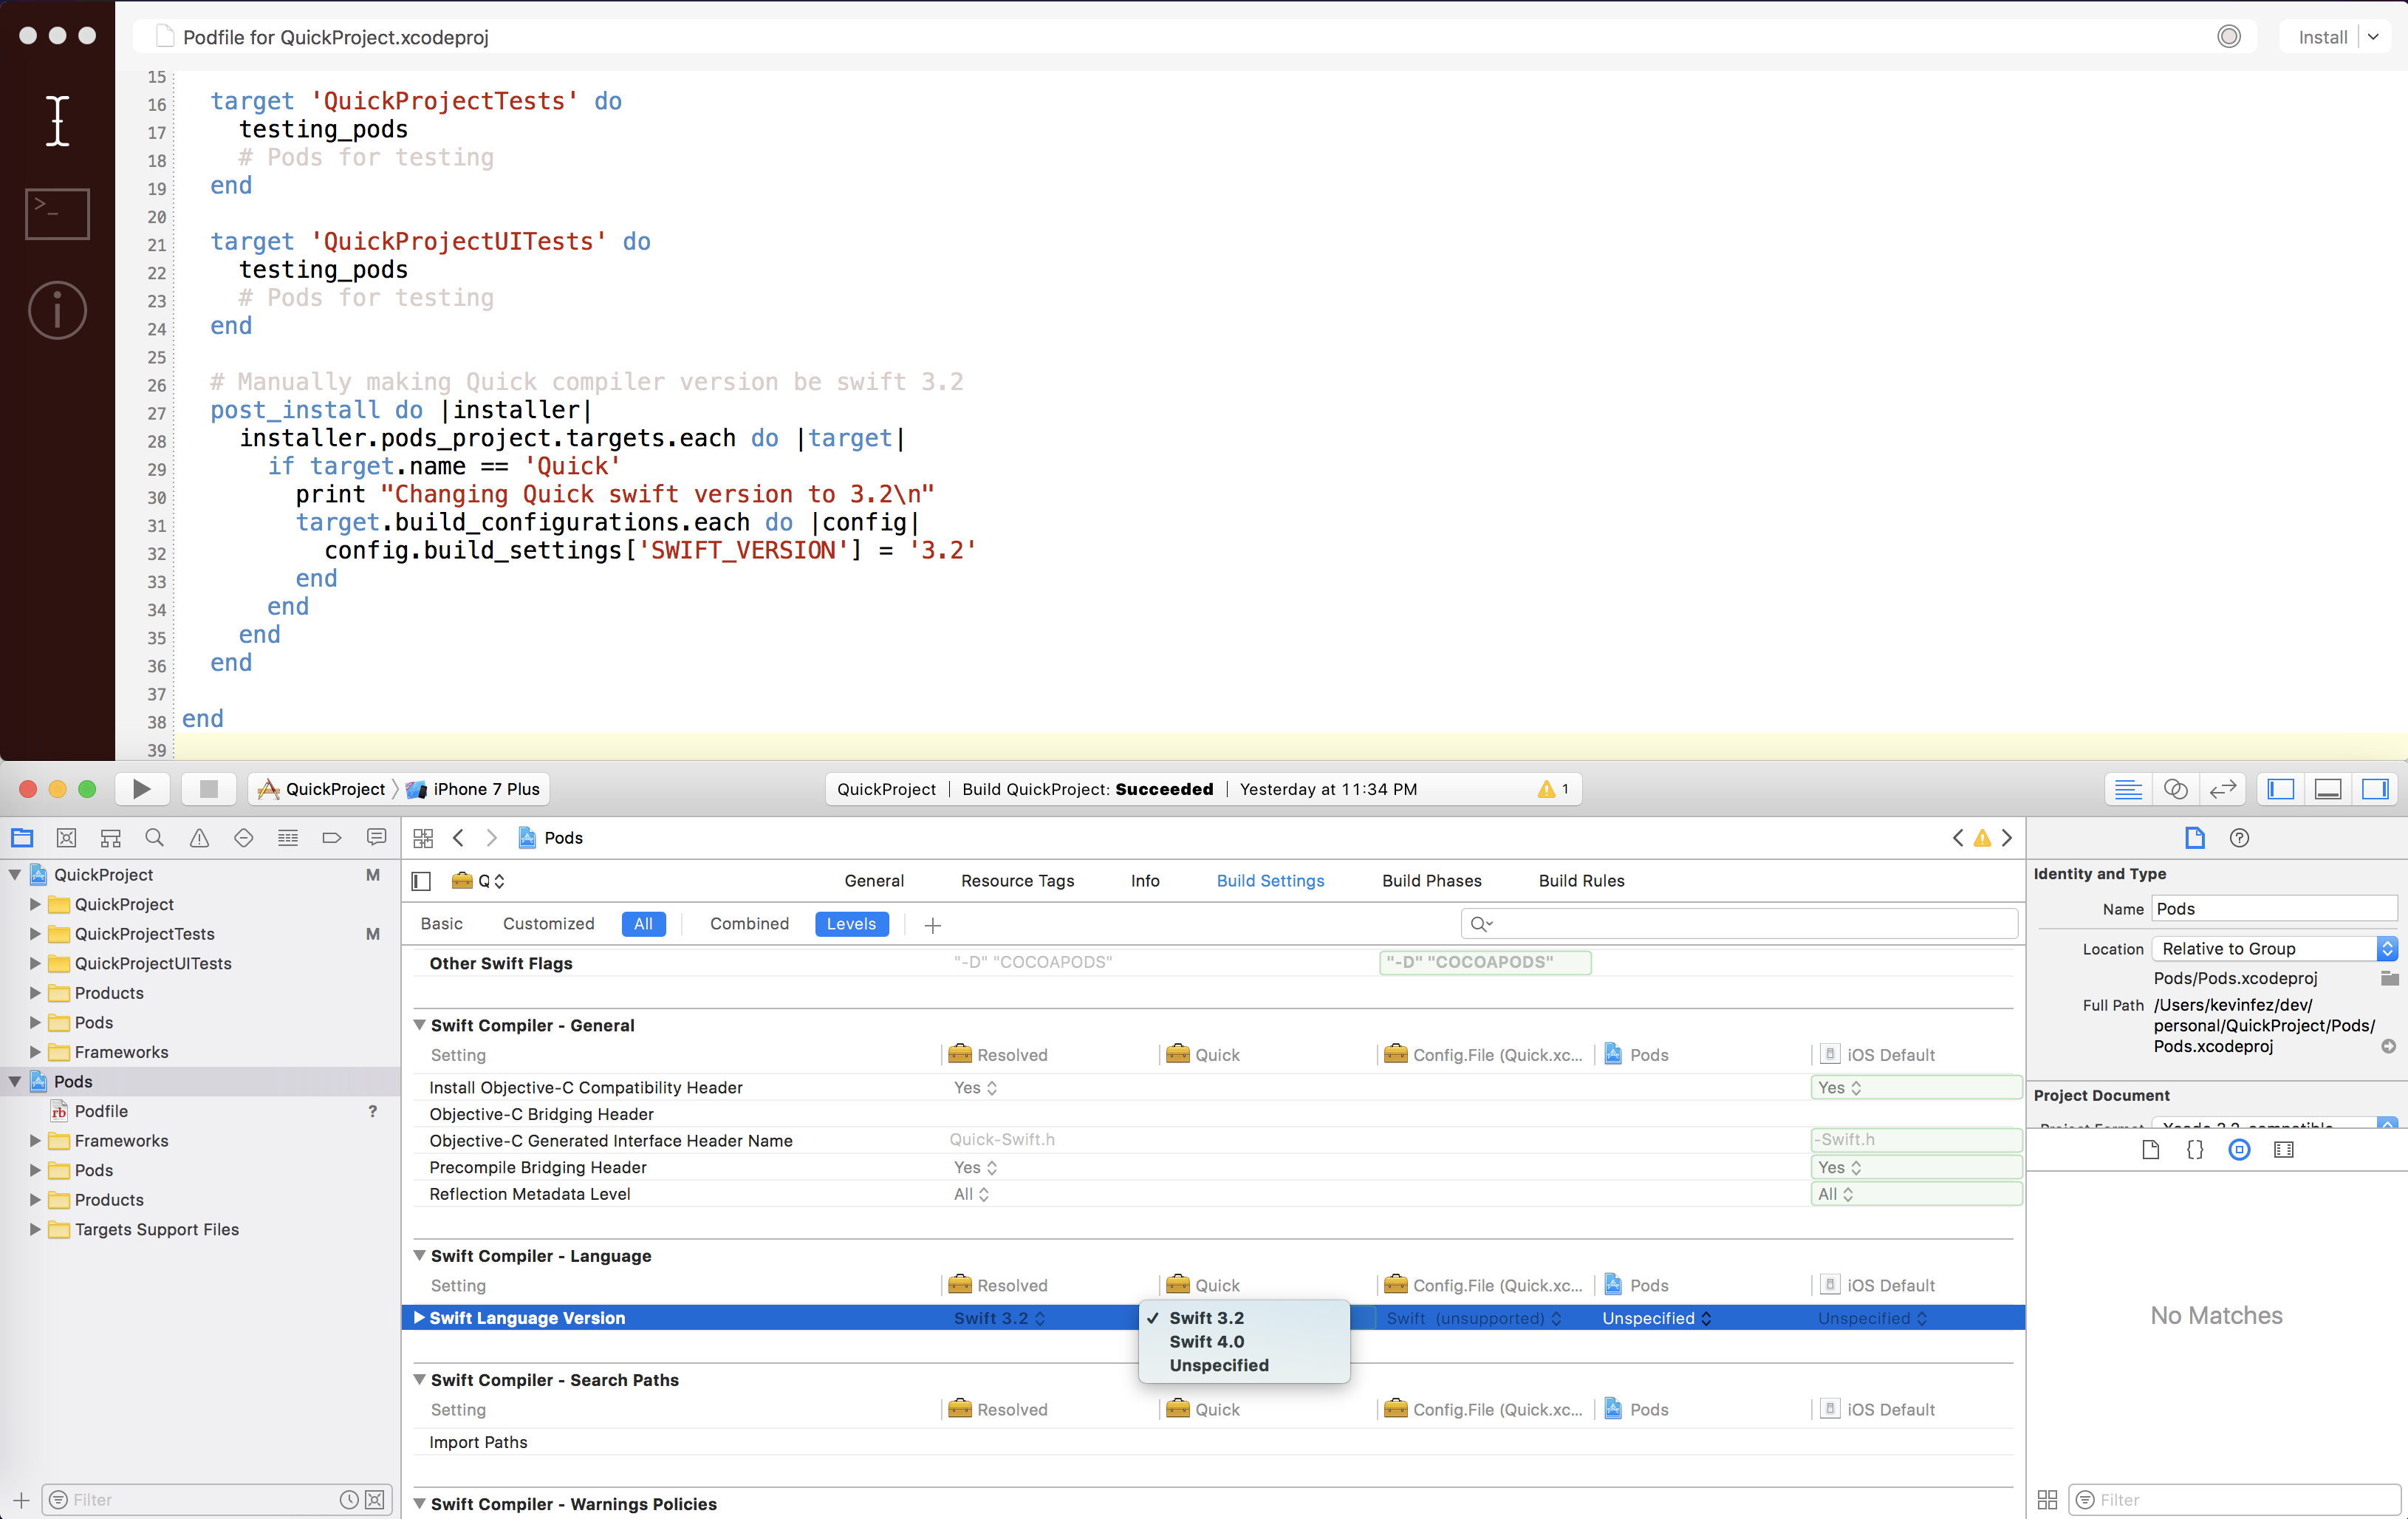Open the Location Relative to Group dropdown
This screenshot has height=1519, width=2408.
[x=2275, y=949]
